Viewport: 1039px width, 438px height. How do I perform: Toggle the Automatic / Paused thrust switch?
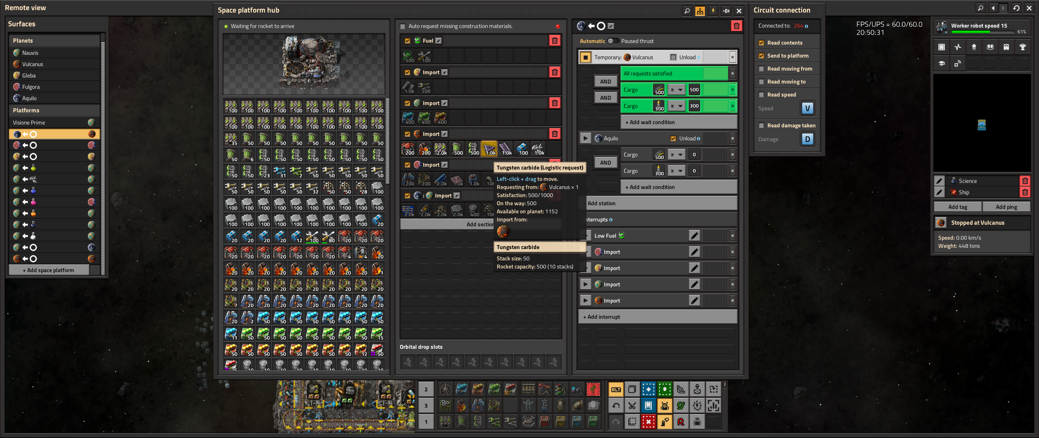click(613, 41)
